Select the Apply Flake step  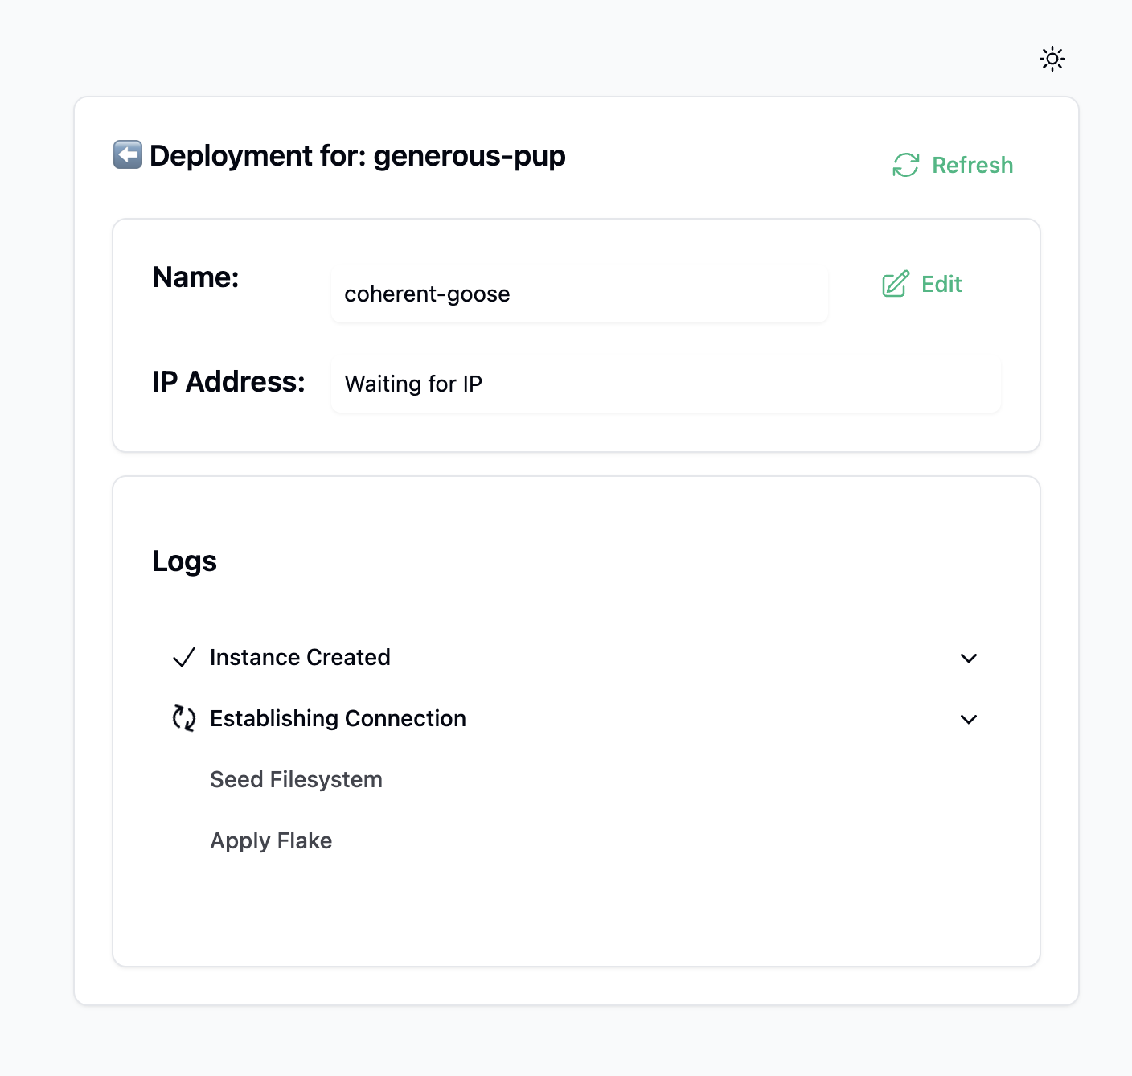point(271,840)
